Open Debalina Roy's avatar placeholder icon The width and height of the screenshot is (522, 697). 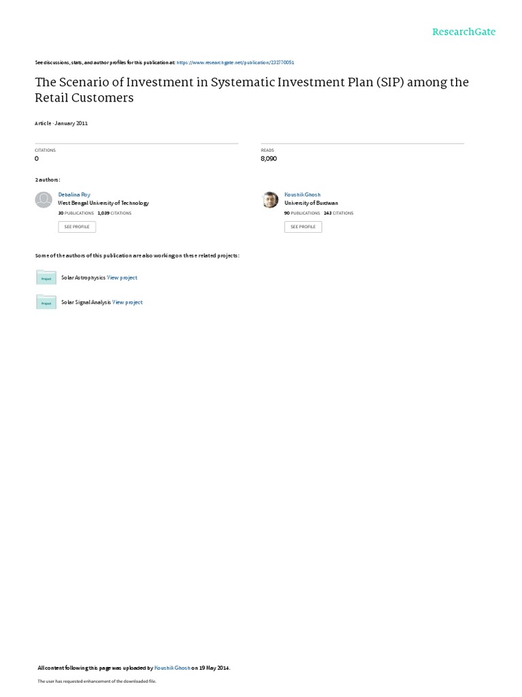point(43,199)
